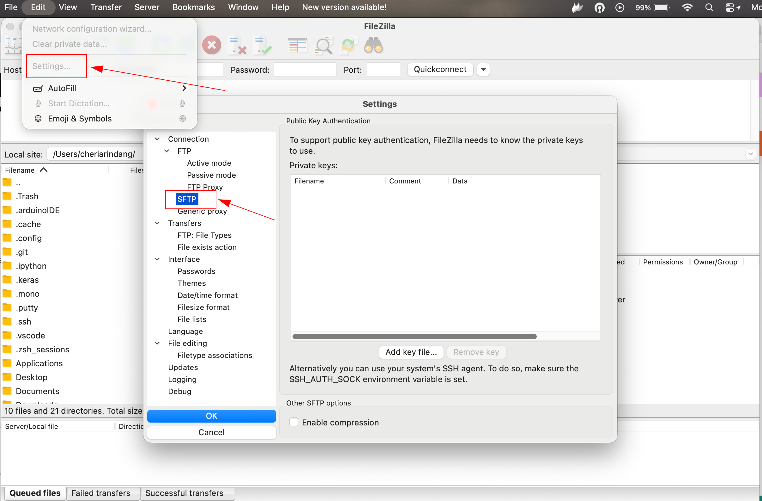Click the Port input field
Image resolution: width=762 pixels, height=501 pixels.
pyautogui.click(x=383, y=70)
